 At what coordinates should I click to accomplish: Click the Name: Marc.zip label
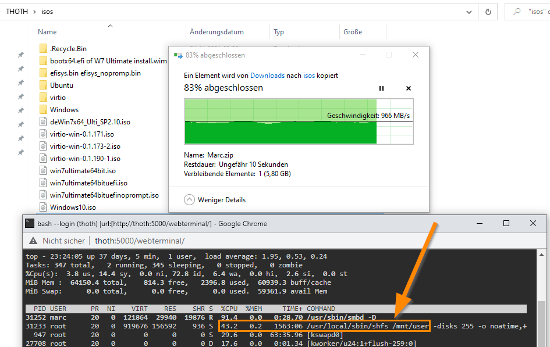(x=208, y=155)
